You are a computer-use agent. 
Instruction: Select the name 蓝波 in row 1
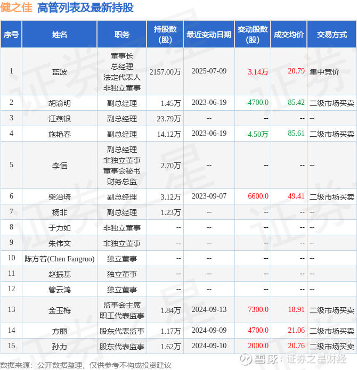(x=60, y=72)
